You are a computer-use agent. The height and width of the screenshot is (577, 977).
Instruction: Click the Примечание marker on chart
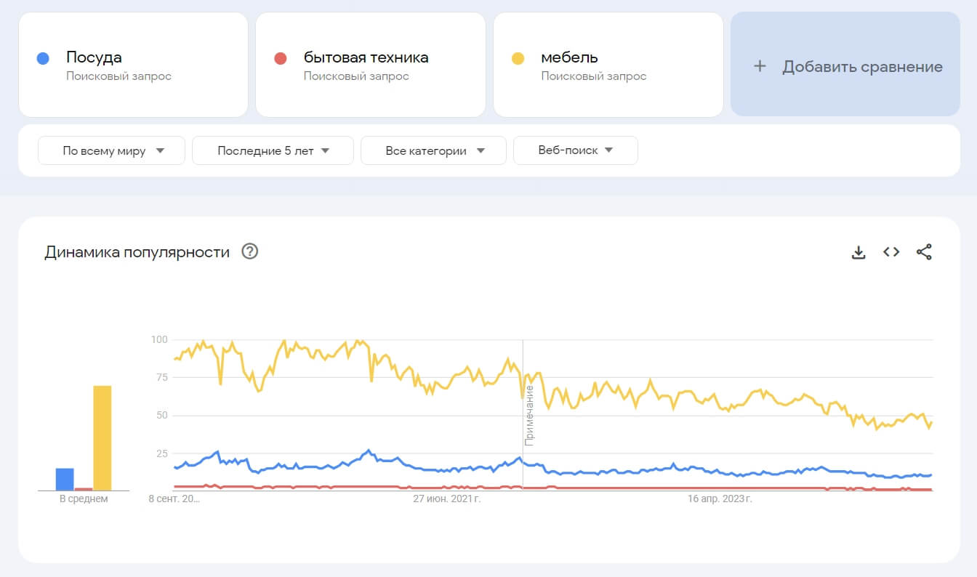[x=530, y=416]
